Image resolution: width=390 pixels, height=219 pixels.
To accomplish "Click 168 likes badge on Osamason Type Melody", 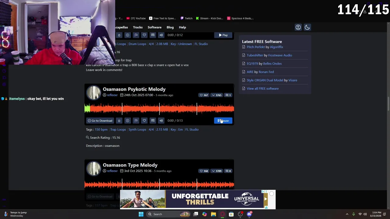I will point(204,171).
